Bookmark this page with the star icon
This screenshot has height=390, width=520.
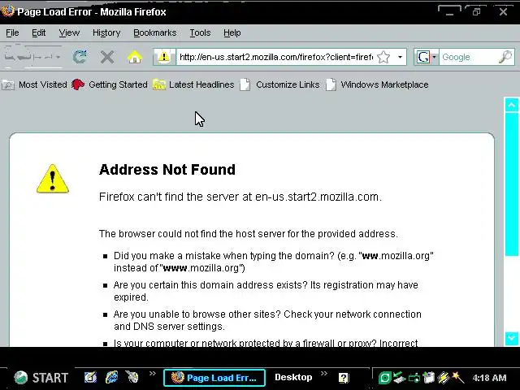(383, 57)
